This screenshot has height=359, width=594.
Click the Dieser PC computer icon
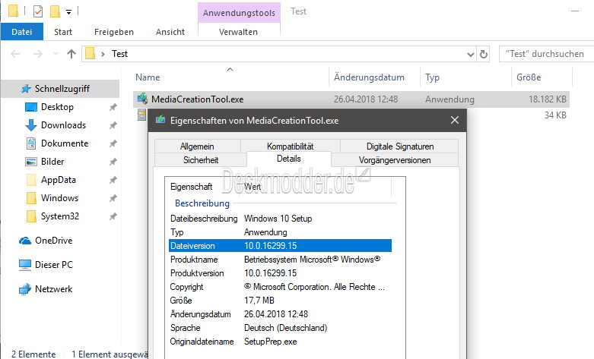(x=25, y=265)
